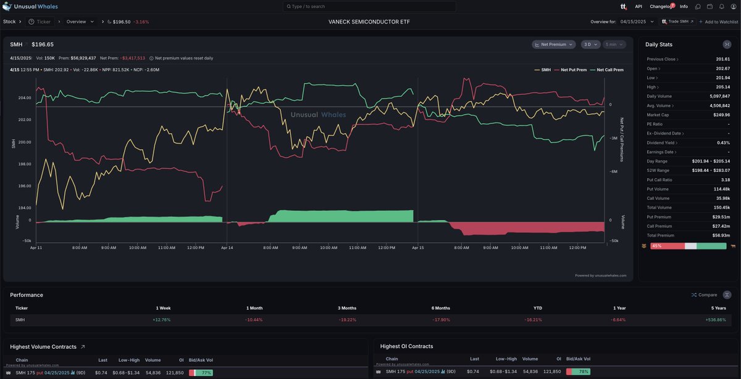Open the 5 min interval dropdown
741x379 pixels.
pos(614,44)
